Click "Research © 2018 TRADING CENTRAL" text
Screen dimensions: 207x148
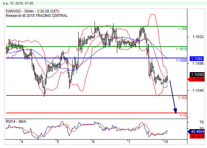coord(37,16)
